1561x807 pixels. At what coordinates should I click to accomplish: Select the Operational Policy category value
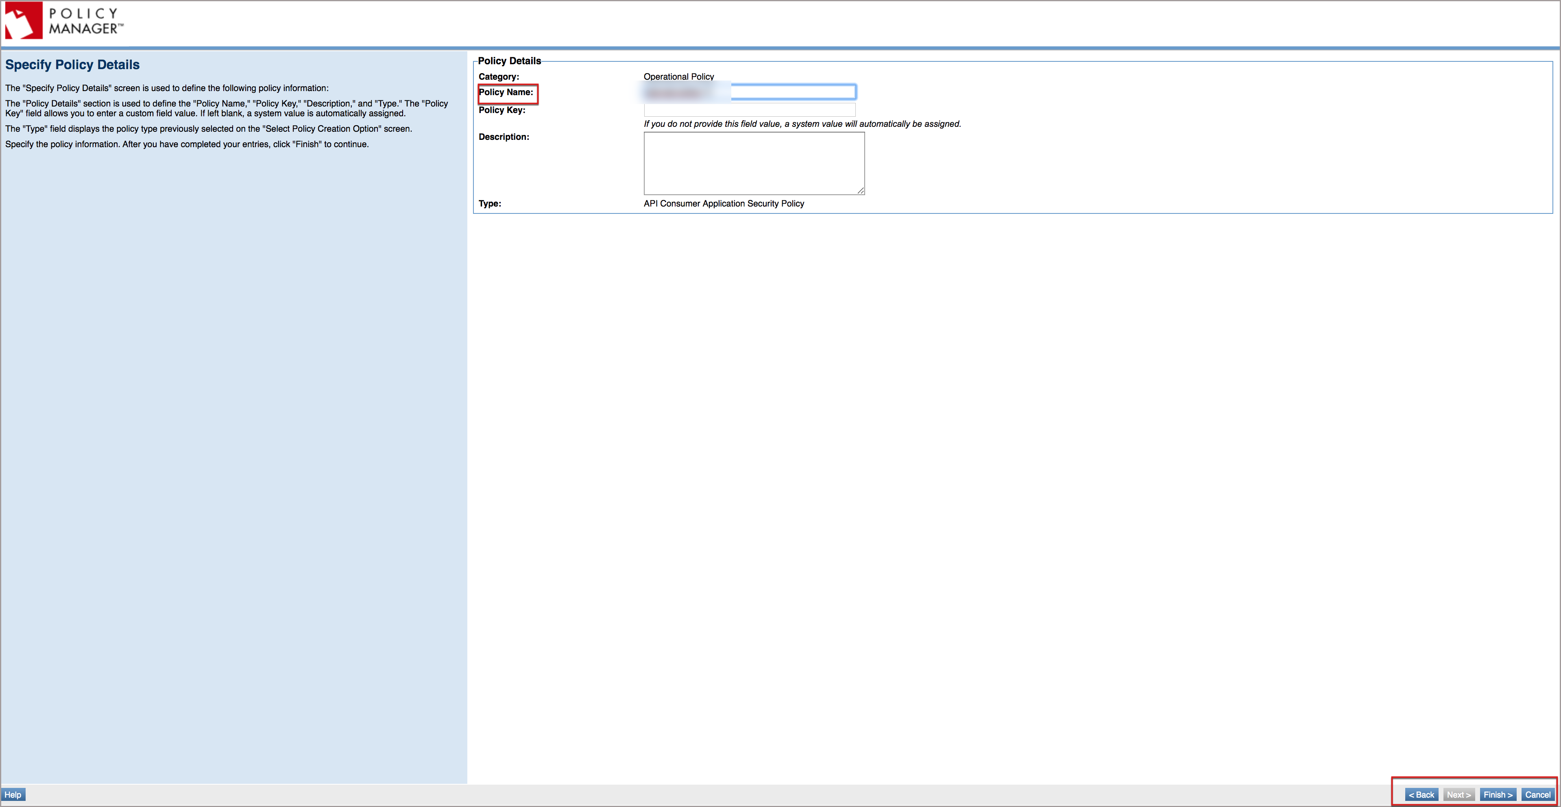[679, 76]
